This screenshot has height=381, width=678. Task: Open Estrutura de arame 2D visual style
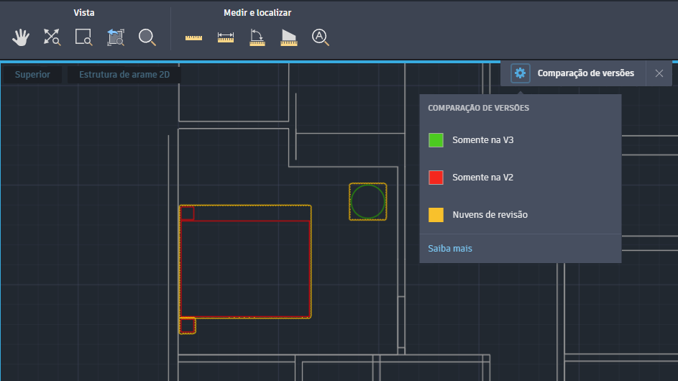pyautogui.click(x=124, y=74)
